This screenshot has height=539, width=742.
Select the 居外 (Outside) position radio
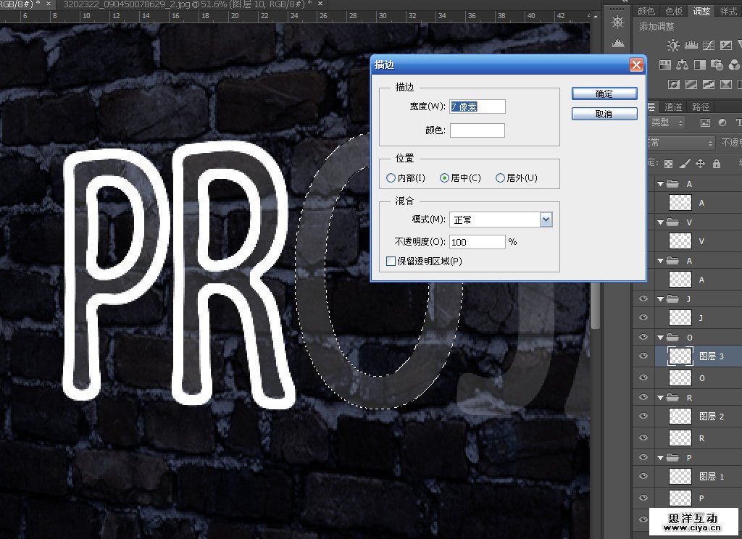tap(500, 178)
